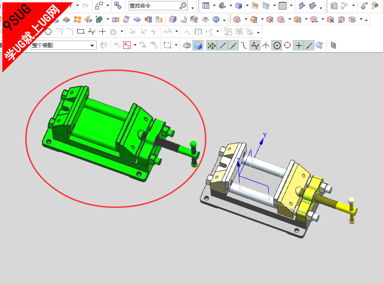Click the Inferred Dimension sketch icon
383x284 pixels.
point(168,32)
